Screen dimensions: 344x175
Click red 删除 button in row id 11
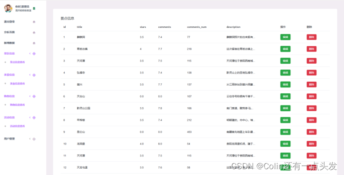[312, 156]
